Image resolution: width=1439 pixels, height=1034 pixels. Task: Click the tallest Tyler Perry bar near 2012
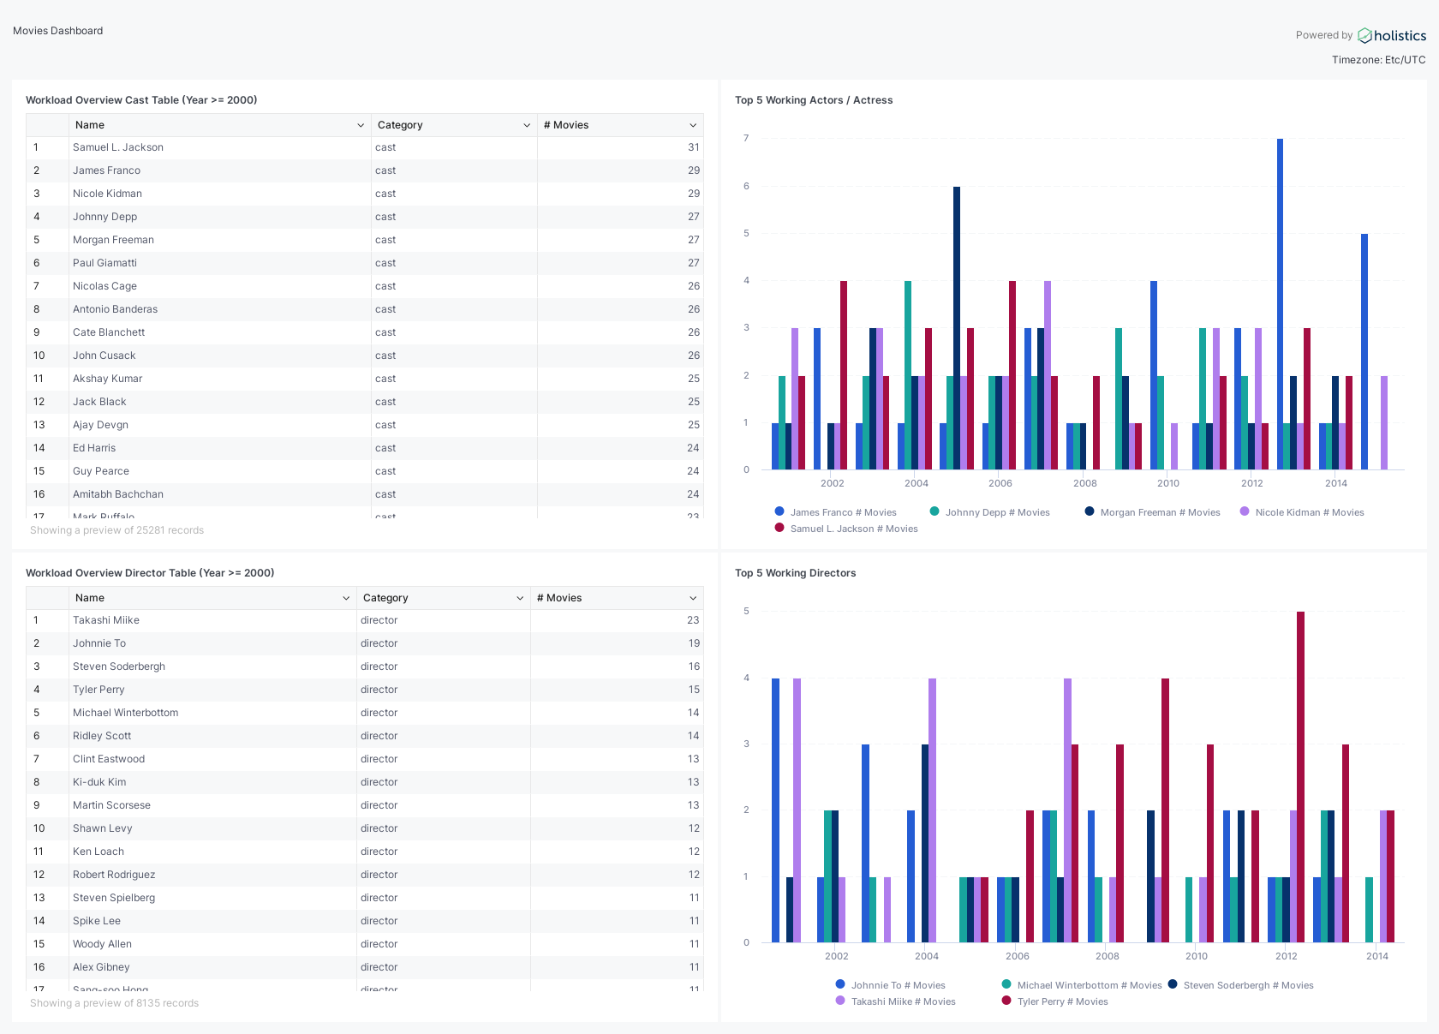click(x=1300, y=777)
